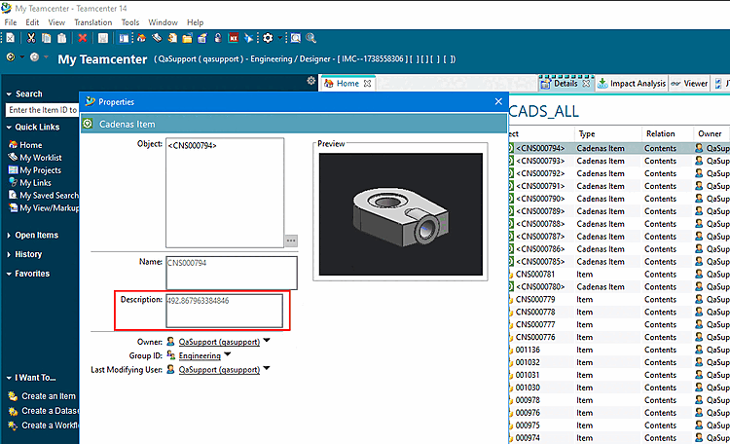Switch to the Viewer tab
Image resolution: width=730 pixels, height=444 pixels.
[x=689, y=84]
